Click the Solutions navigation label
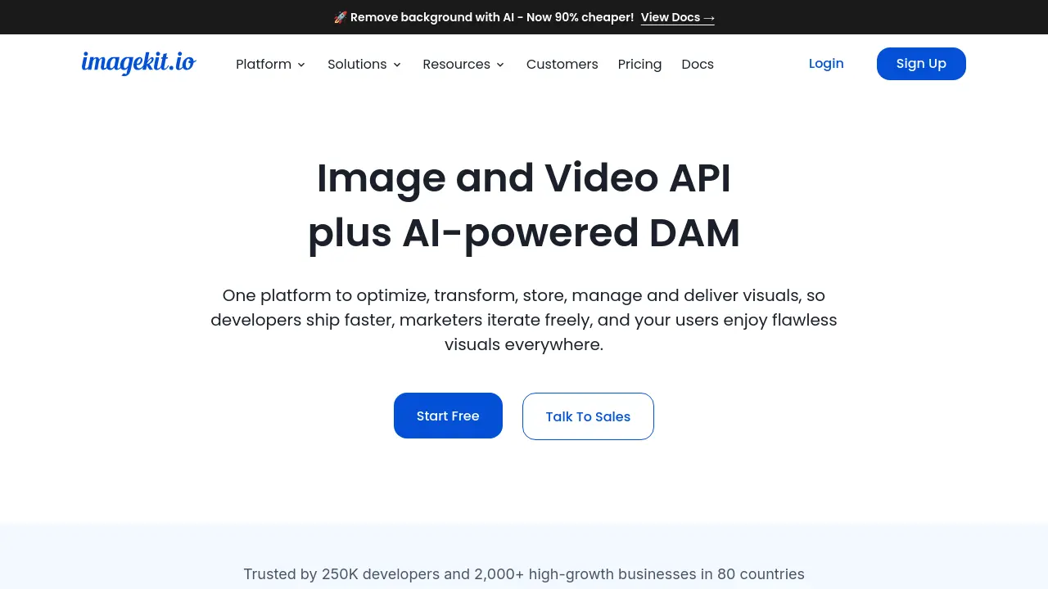 (x=357, y=64)
